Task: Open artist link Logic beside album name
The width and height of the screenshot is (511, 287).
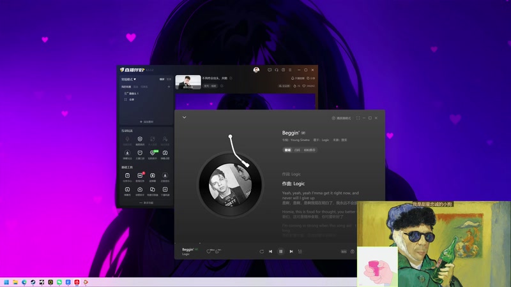Action: (x=325, y=140)
